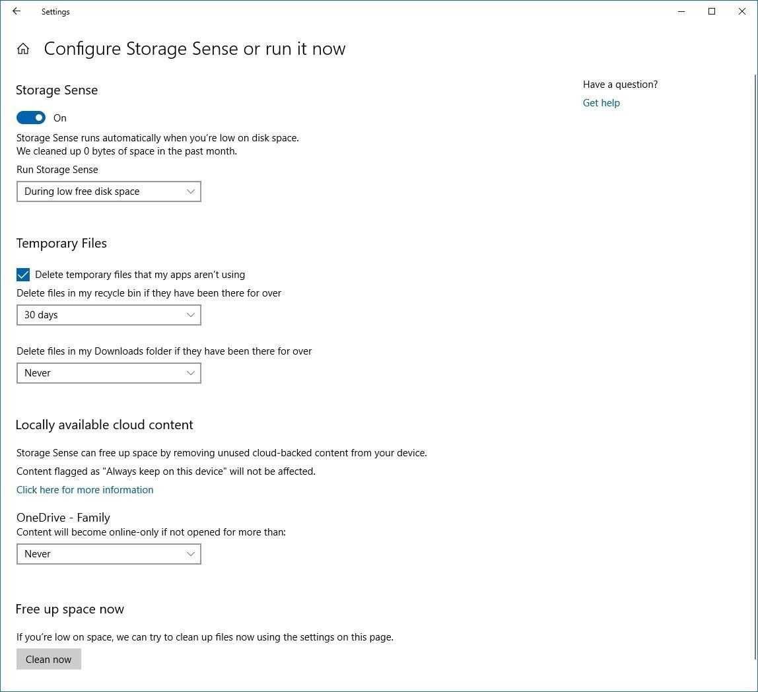Click the Home icon beside page title
Viewport: 758px width, 692px height.
23,49
